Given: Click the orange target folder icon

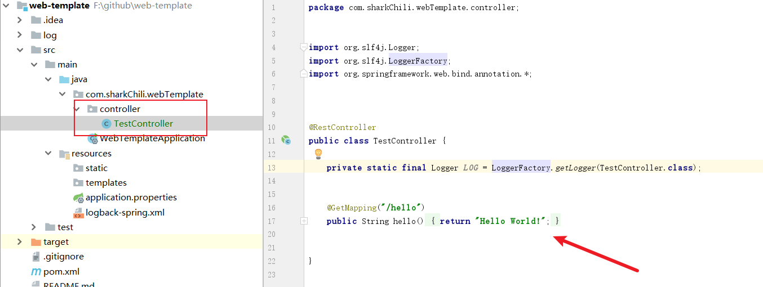Looking at the screenshot, I should 36,242.
